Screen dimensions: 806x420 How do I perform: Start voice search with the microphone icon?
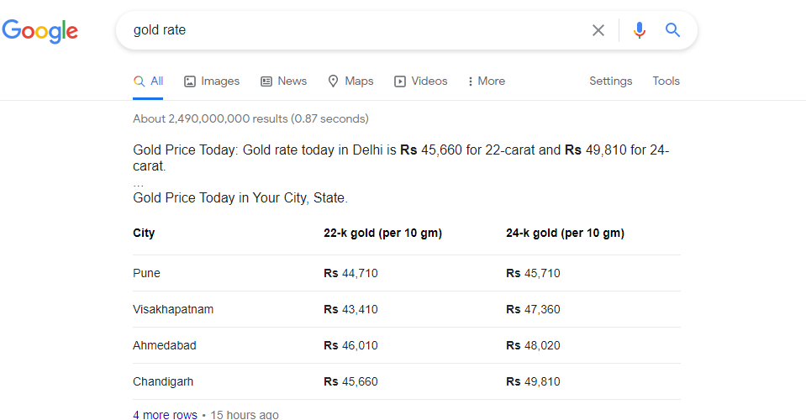(639, 30)
